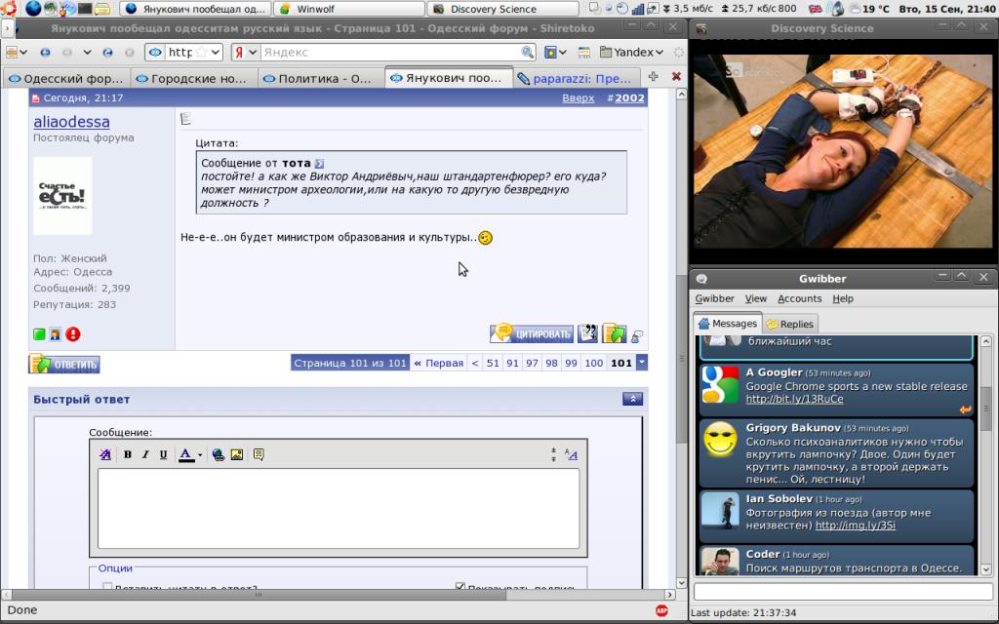
Task: Bookmark the page with the star icon
Action: [201, 53]
